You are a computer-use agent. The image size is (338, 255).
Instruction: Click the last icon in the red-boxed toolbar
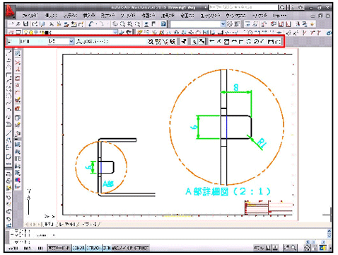coord(278,42)
